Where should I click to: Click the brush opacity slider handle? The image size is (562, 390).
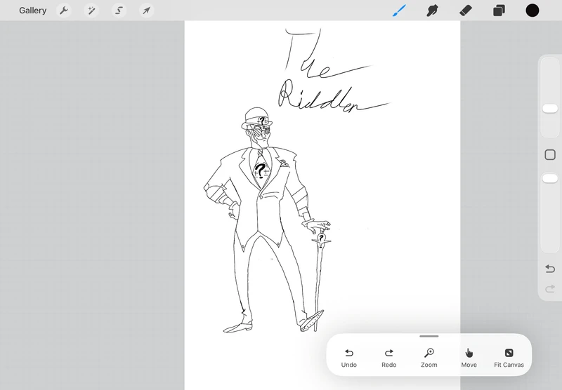pyautogui.click(x=550, y=178)
